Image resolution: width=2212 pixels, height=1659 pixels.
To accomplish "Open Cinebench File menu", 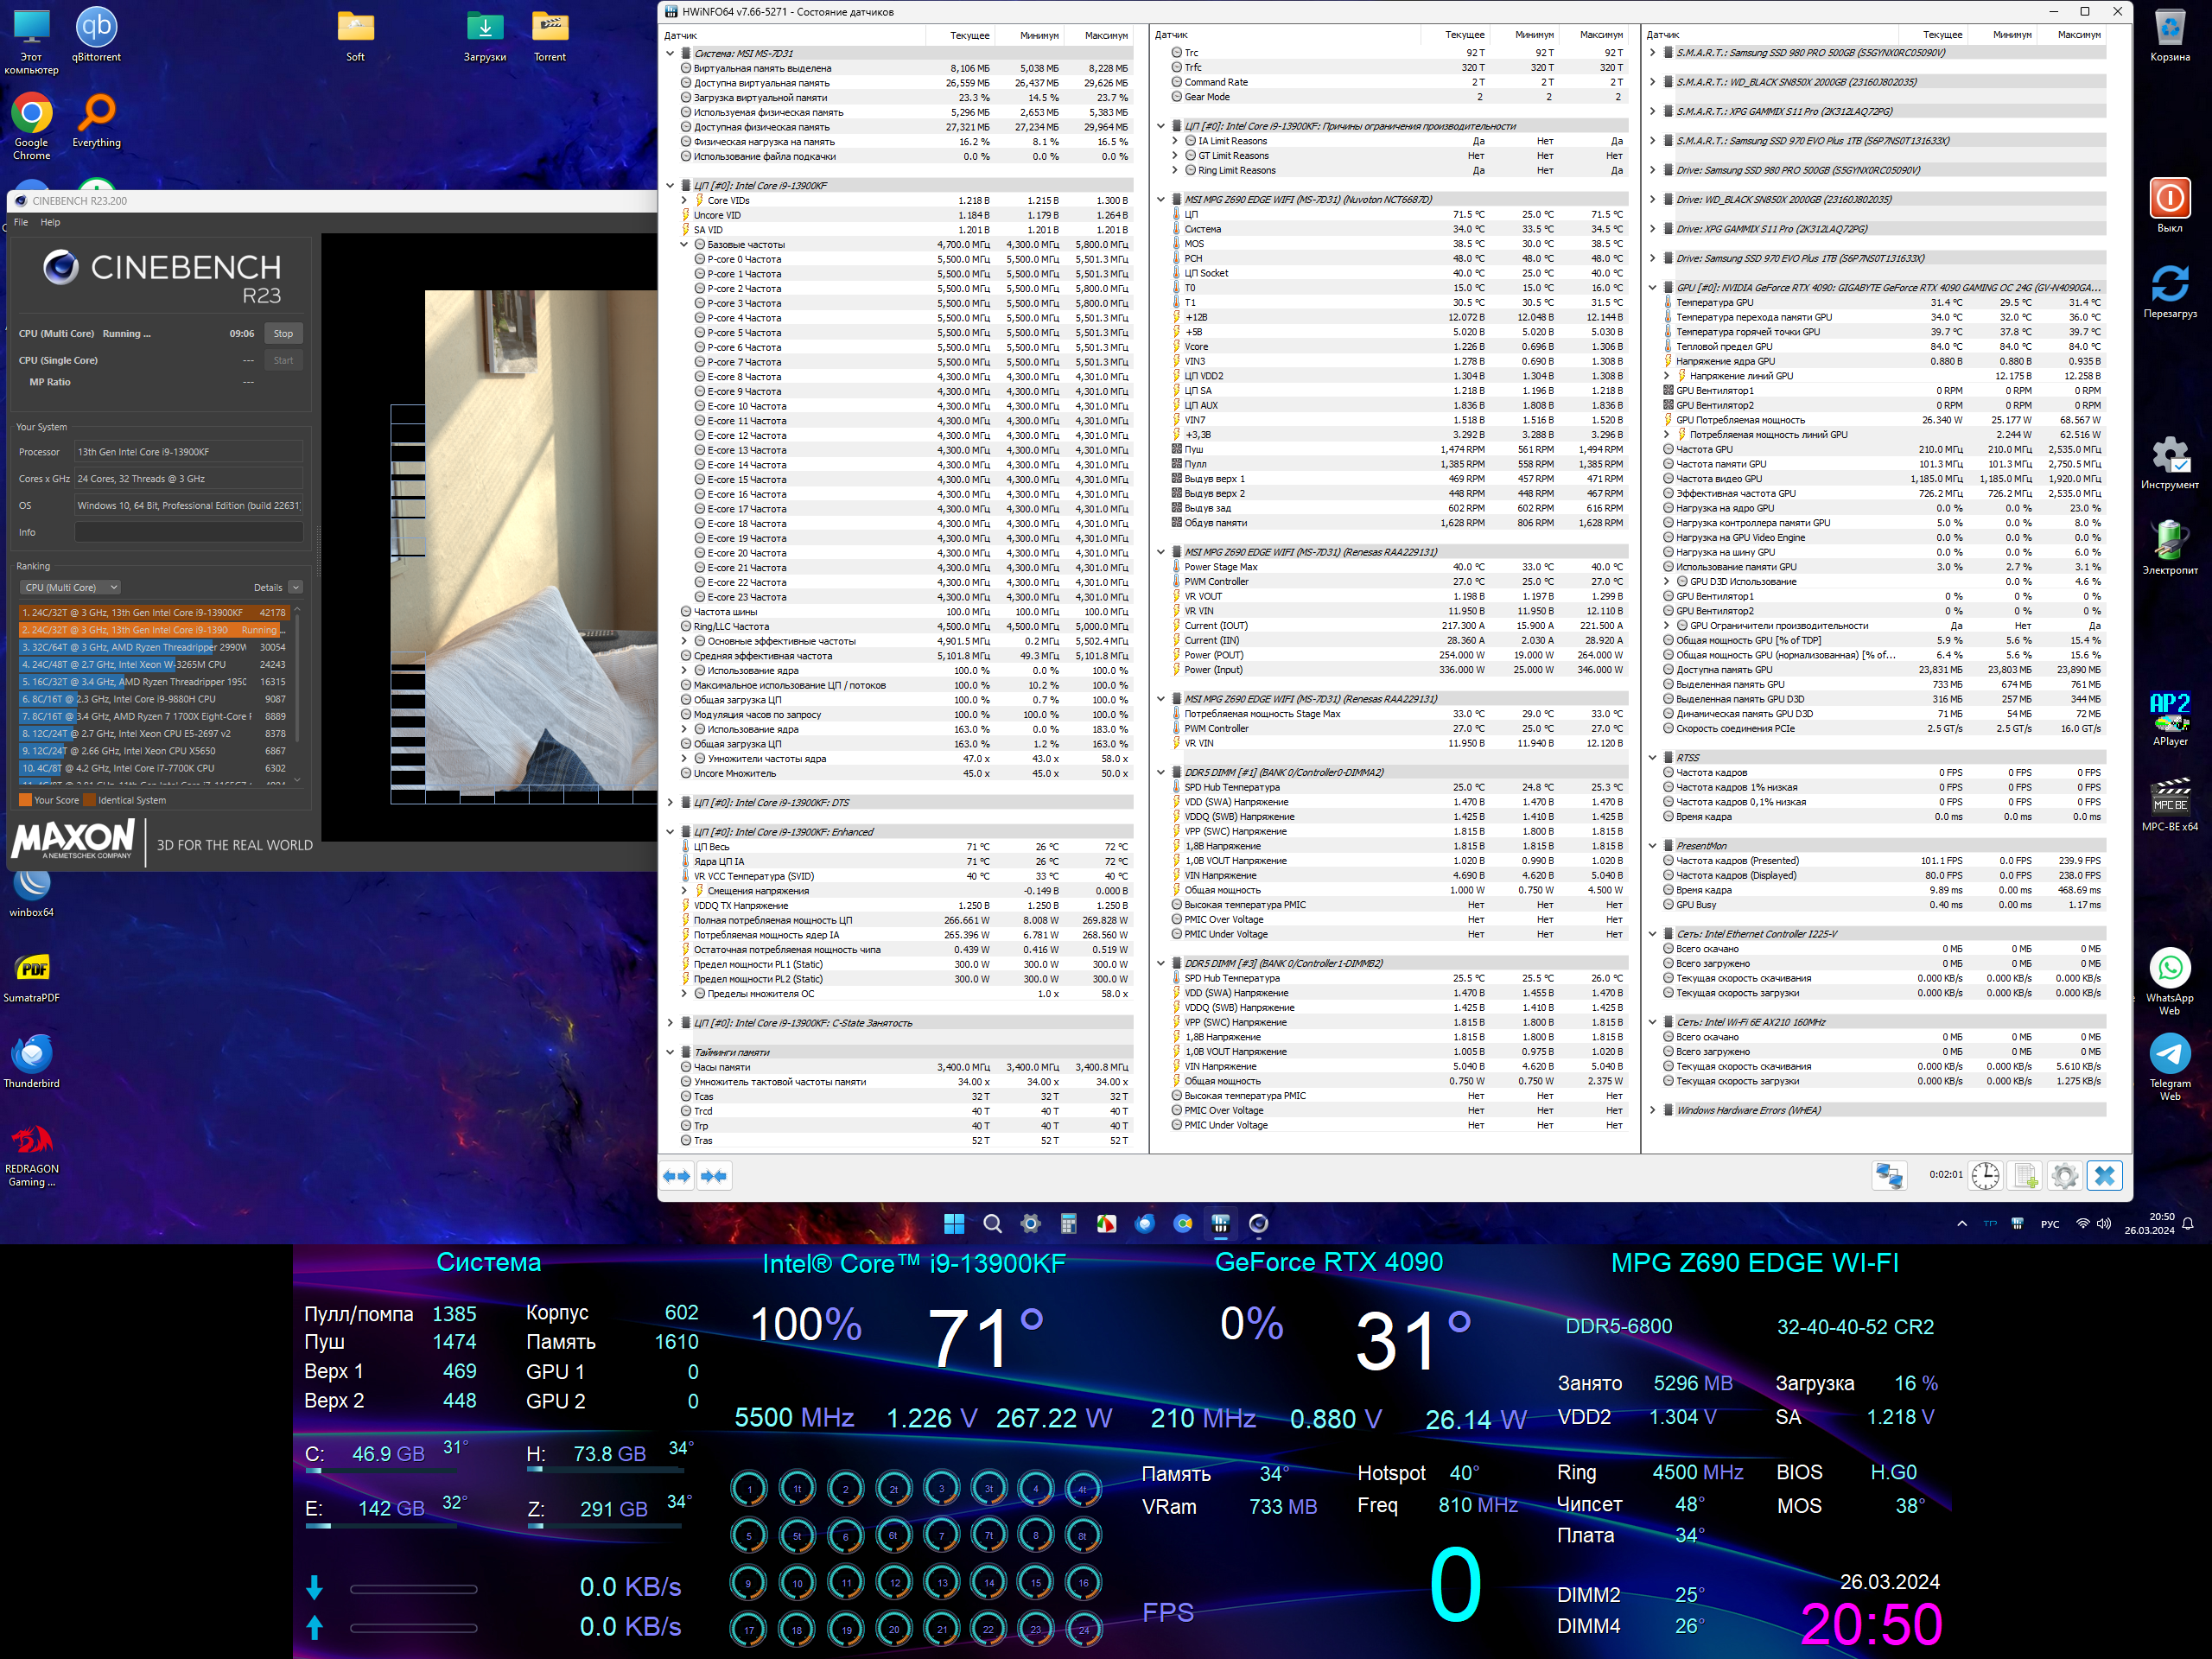I will click(21, 222).
